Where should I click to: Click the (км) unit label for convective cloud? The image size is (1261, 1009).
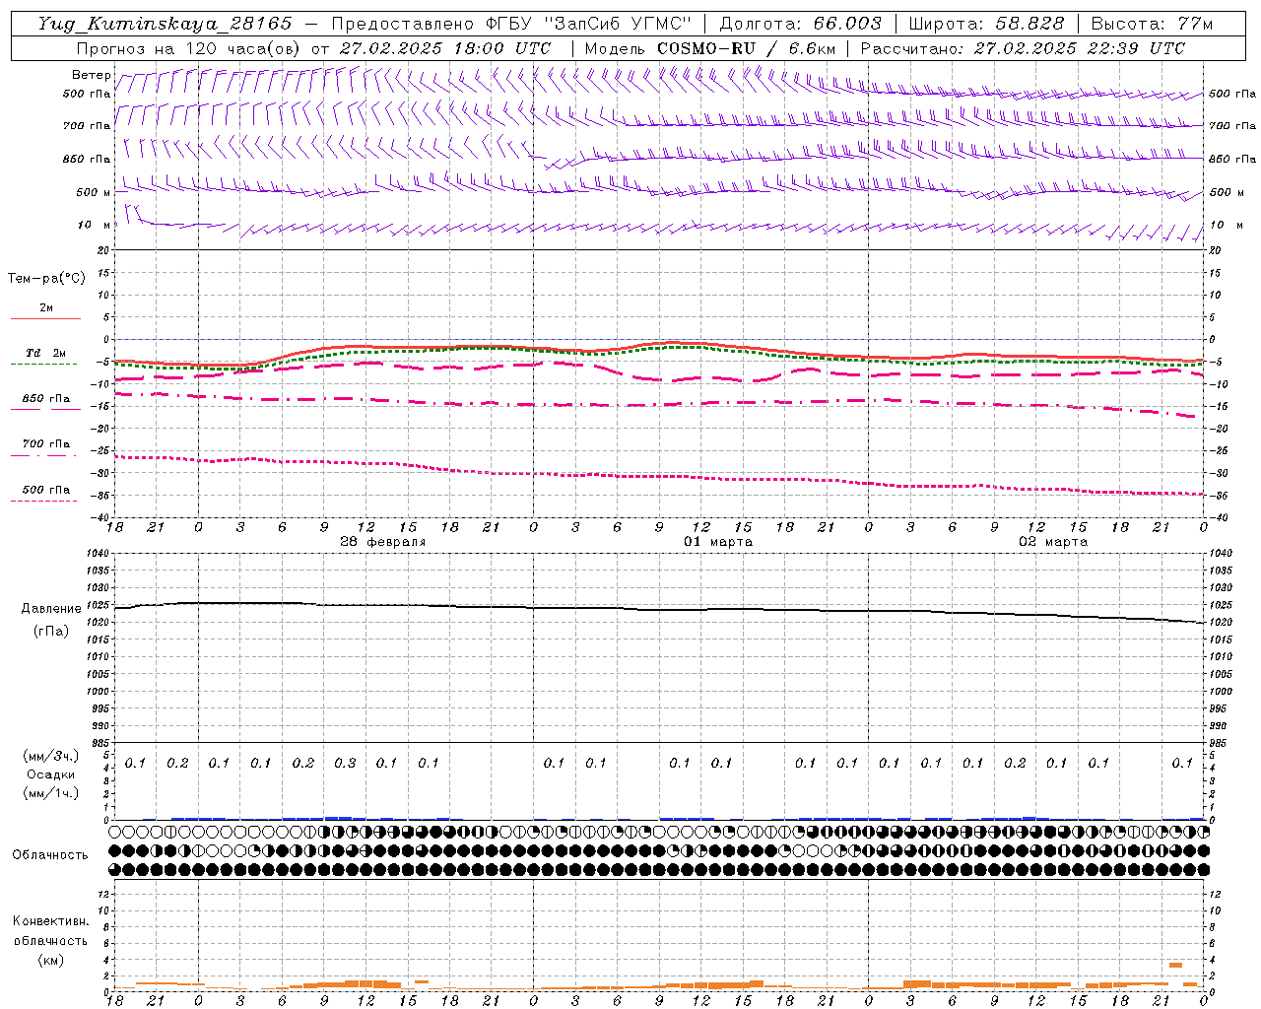tap(50, 960)
